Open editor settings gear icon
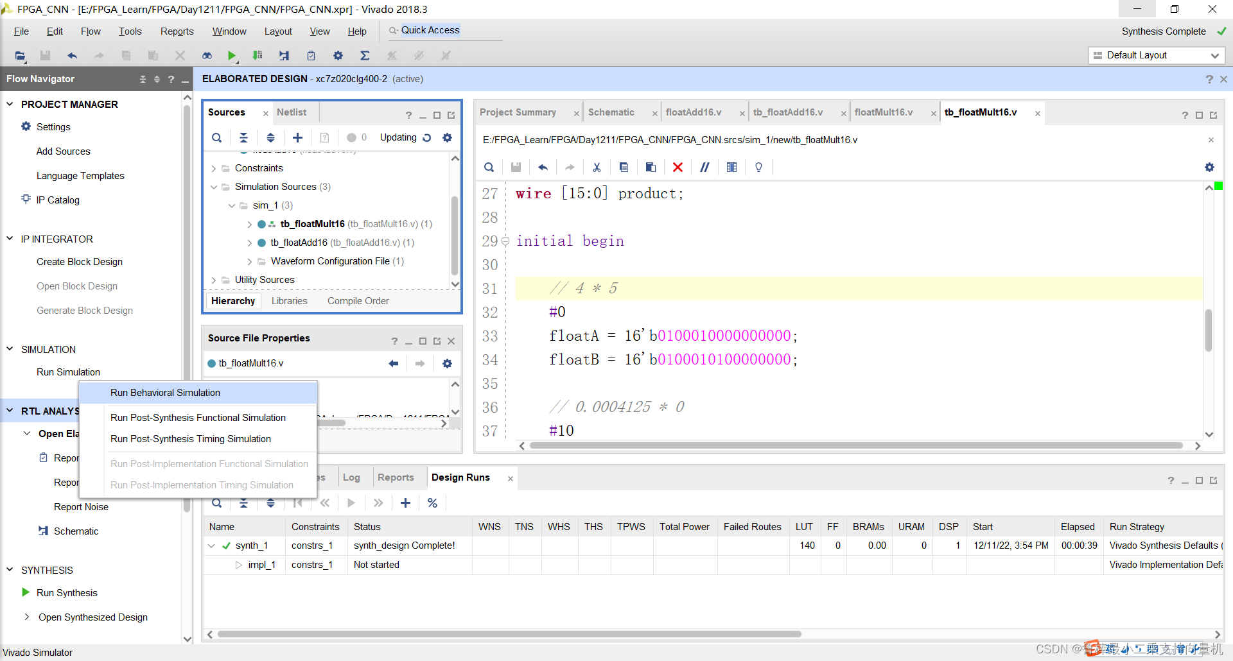The height and width of the screenshot is (661, 1233). coord(1209,167)
